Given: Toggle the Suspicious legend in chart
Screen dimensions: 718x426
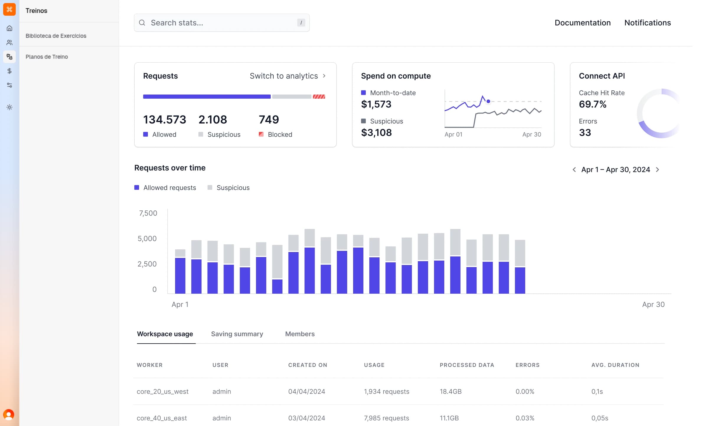Looking at the screenshot, I should [229, 187].
